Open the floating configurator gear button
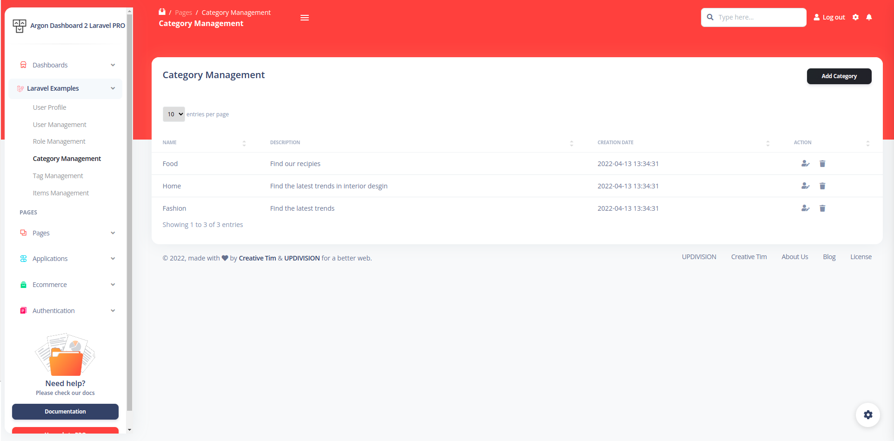This screenshot has height=441, width=894. pyautogui.click(x=867, y=414)
